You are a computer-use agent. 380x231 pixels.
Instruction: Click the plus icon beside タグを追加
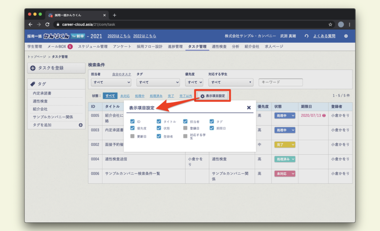[x=81, y=125]
